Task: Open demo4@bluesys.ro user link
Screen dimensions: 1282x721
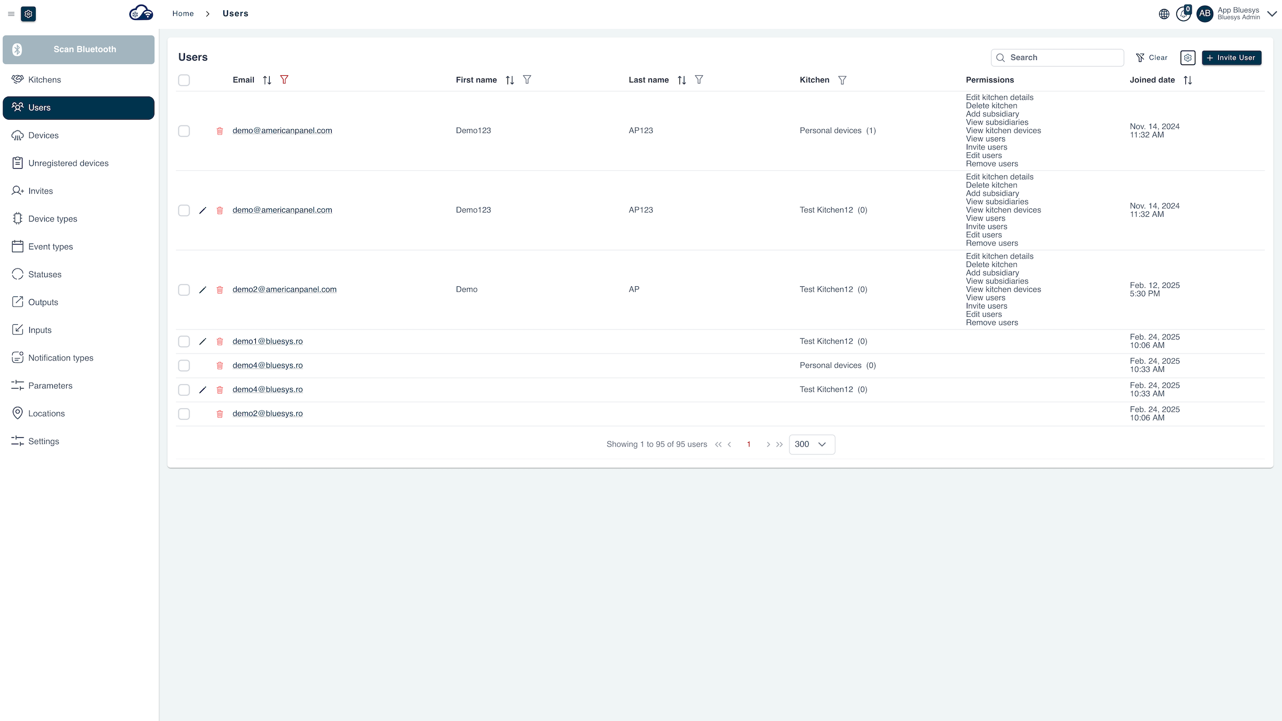Action: point(267,365)
